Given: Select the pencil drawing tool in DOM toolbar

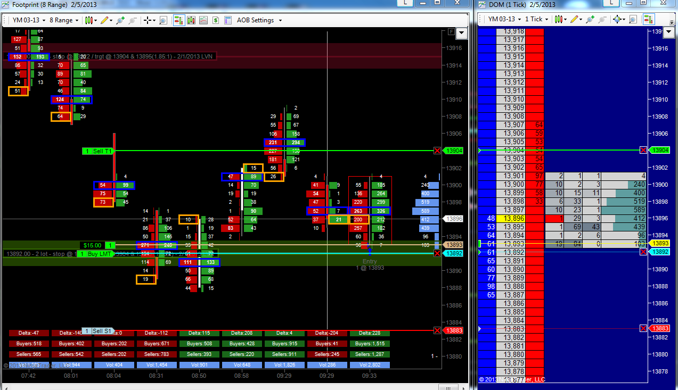Looking at the screenshot, I should 576,19.
